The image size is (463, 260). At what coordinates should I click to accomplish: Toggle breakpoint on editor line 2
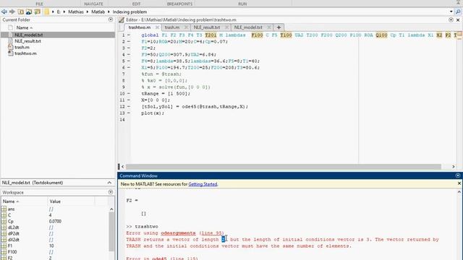pos(129,42)
